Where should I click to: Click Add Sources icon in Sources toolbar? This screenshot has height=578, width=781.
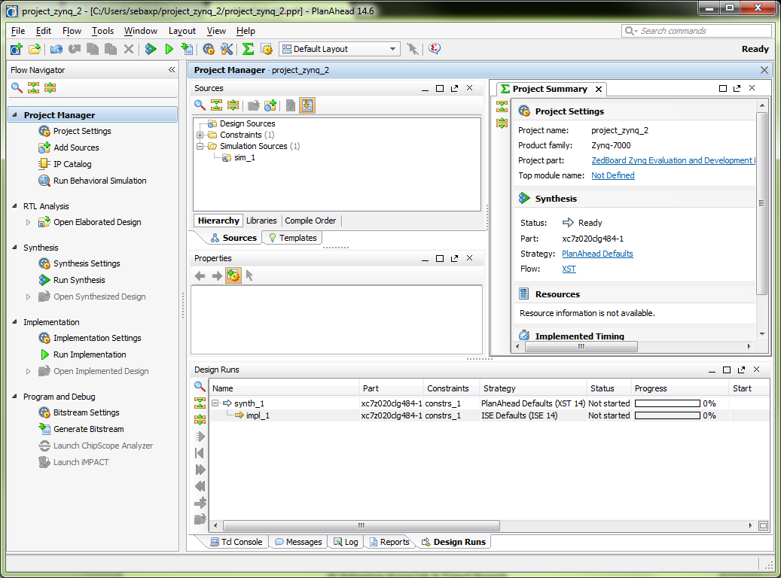(270, 105)
